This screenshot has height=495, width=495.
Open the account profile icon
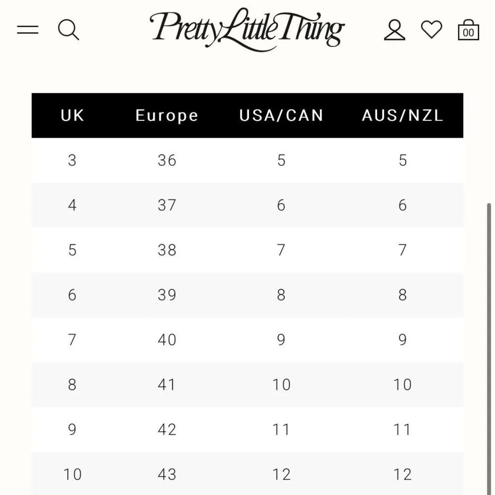[395, 30]
